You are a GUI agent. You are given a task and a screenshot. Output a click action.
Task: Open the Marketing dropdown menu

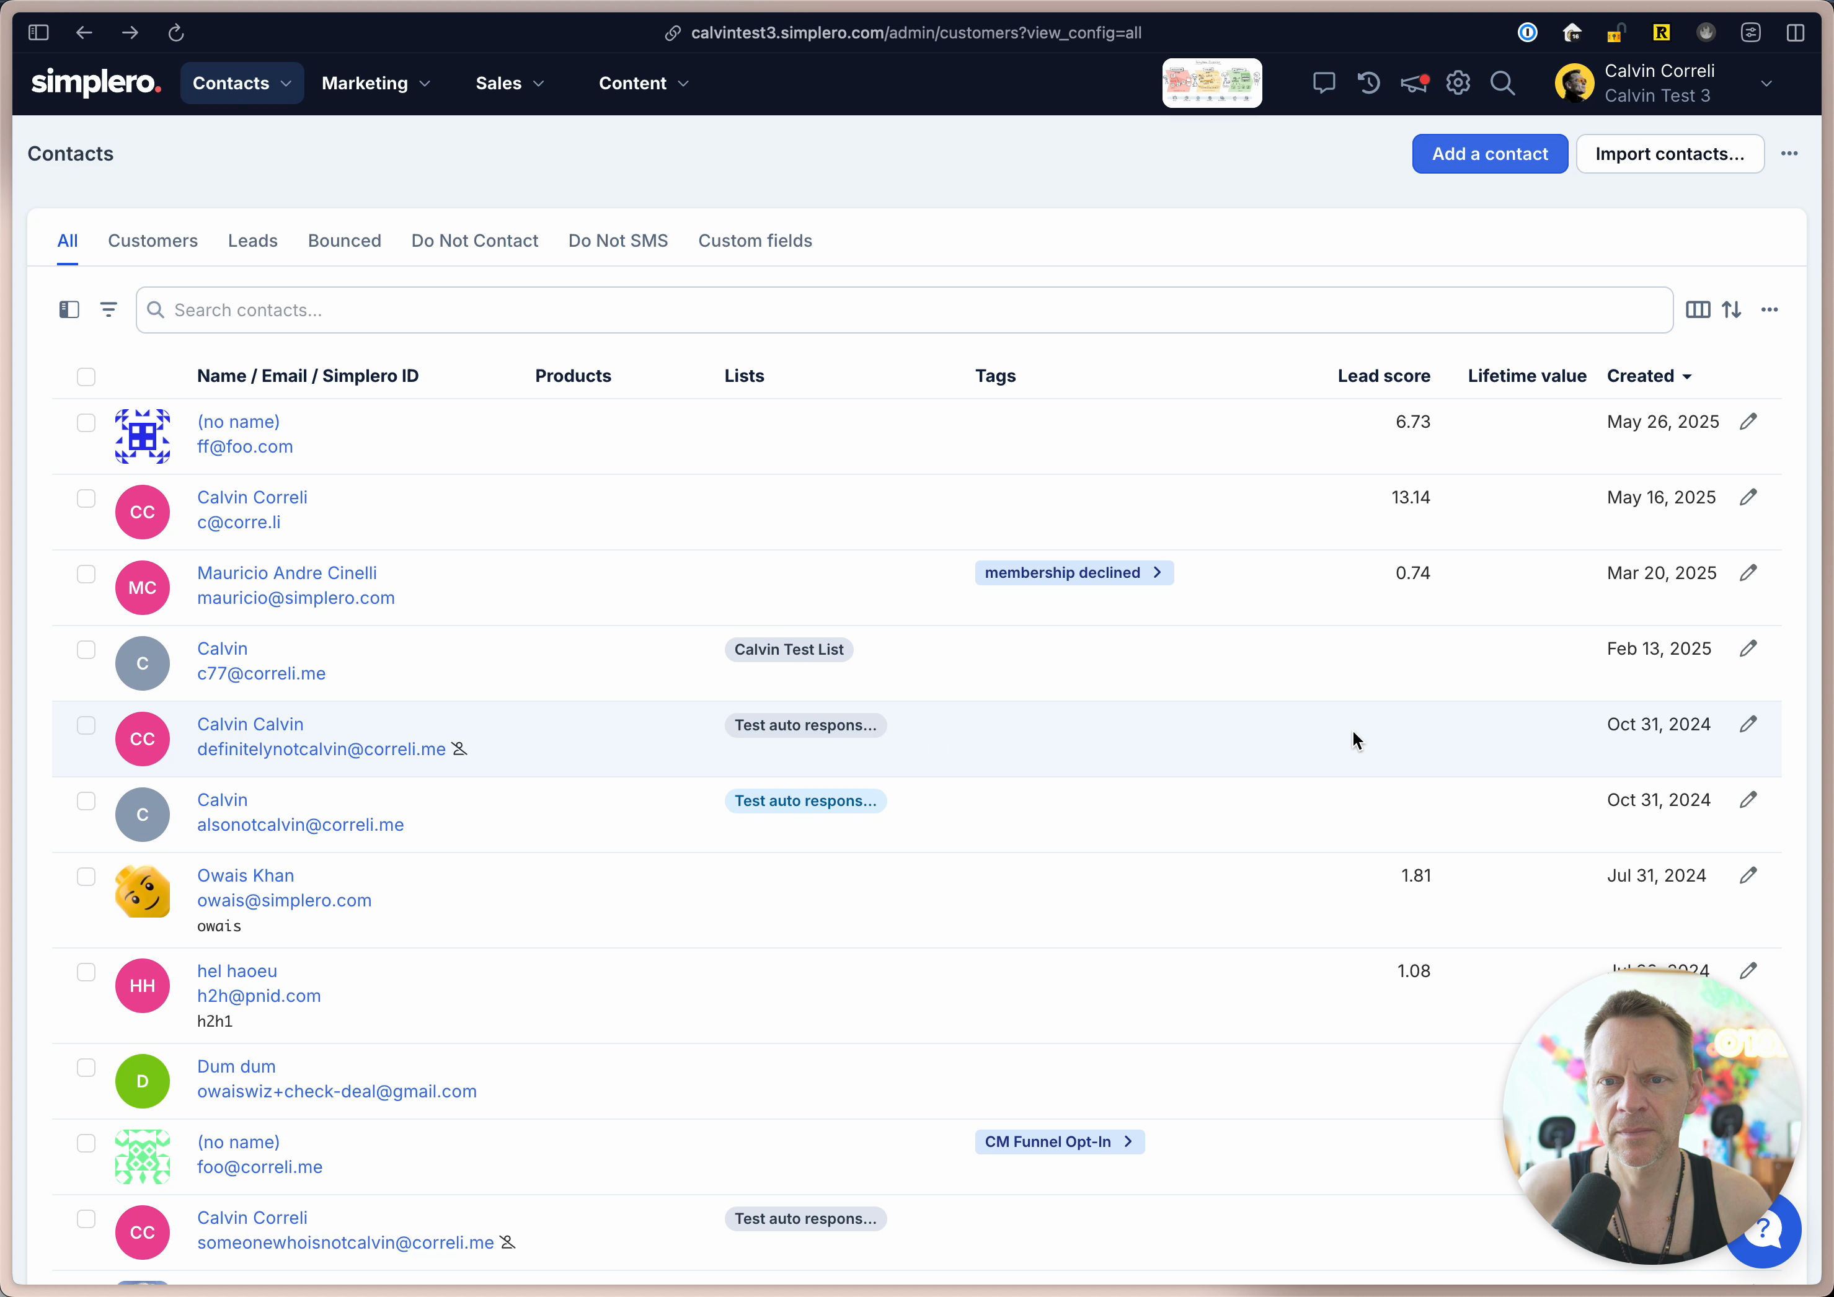click(376, 82)
